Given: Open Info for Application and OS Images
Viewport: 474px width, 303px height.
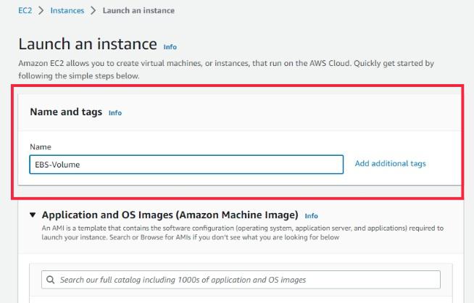Looking at the screenshot, I should 311,216.
